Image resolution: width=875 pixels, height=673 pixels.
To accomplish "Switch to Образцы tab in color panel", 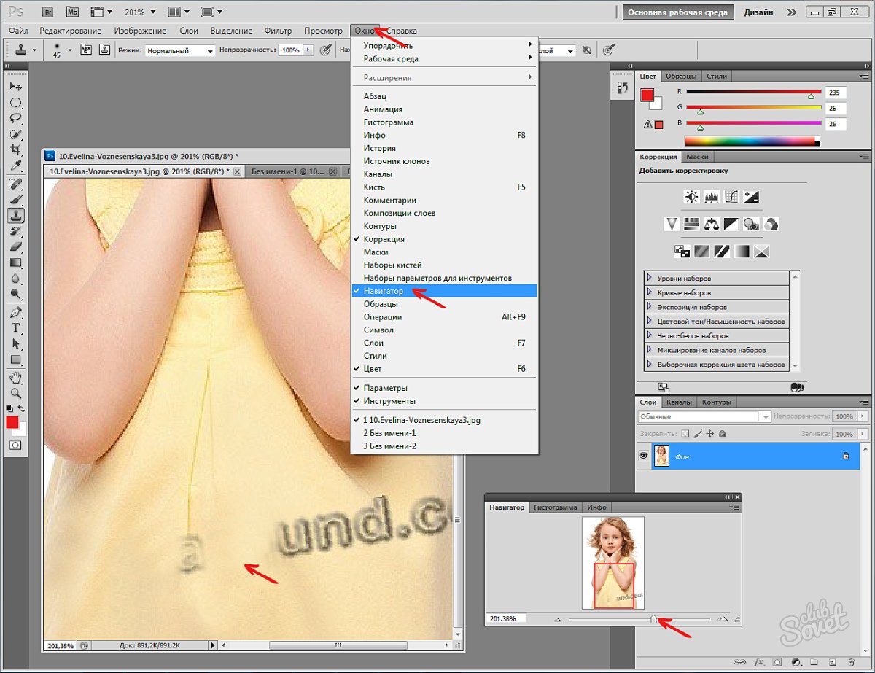I will [681, 76].
